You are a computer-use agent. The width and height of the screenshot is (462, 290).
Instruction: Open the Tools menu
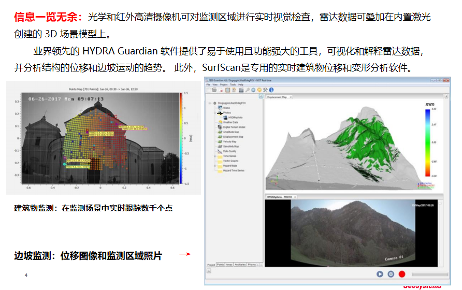click(232, 84)
